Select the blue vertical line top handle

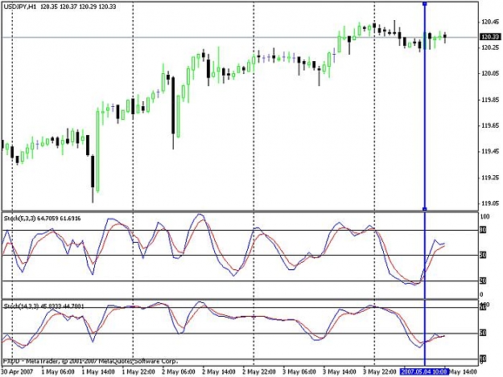(x=425, y=4)
